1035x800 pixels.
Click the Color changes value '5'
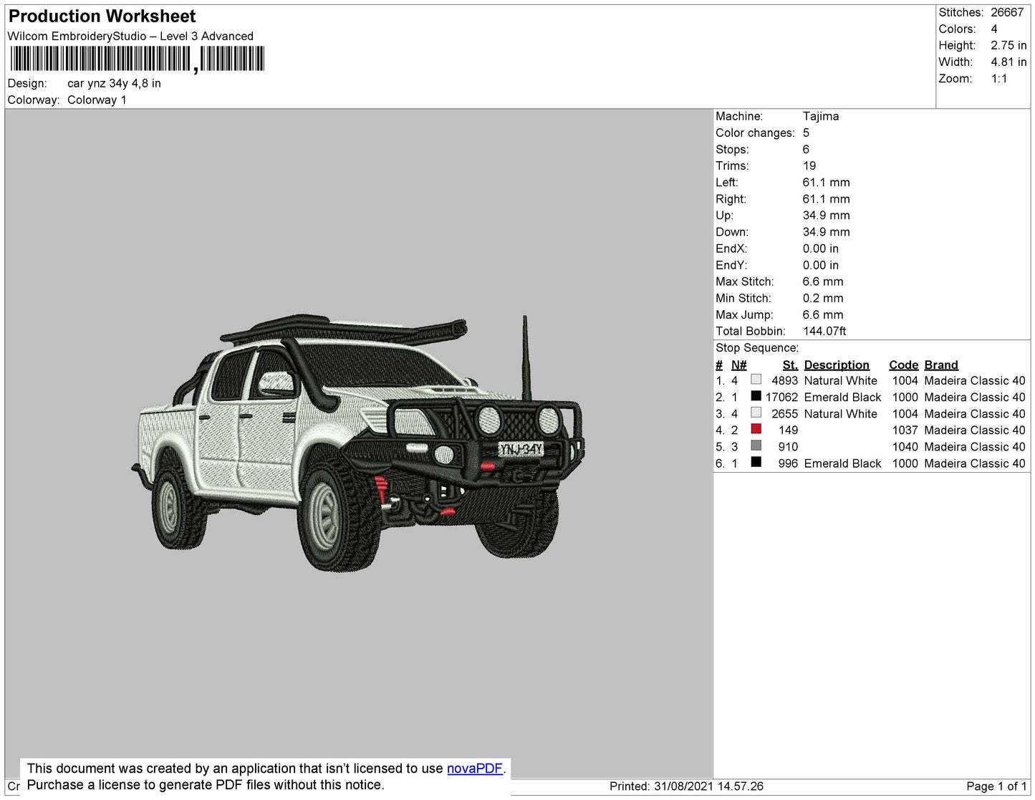(x=807, y=132)
